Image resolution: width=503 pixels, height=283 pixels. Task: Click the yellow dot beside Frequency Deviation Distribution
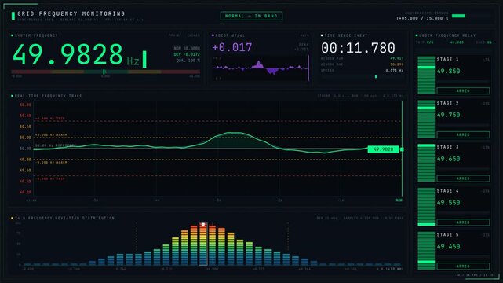(13, 218)
